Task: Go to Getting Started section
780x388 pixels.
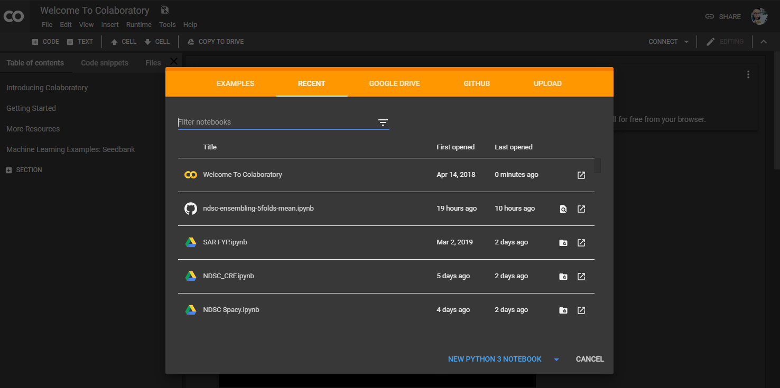Action: click(x=31, y=108)
